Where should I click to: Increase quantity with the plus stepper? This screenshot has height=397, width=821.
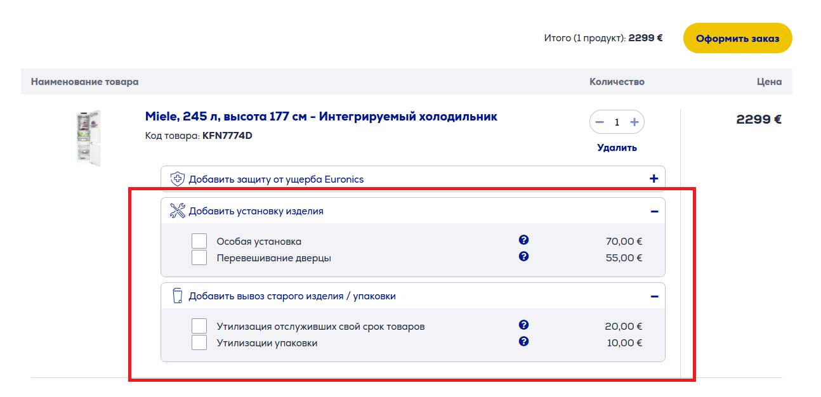tap(634, 122)
